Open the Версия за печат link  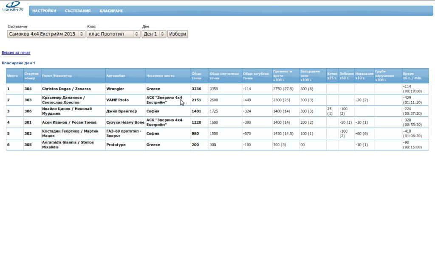(x=16, y=53)
